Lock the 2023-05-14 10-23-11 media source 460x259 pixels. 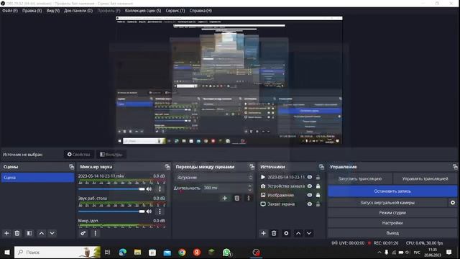tap(318, 177)
